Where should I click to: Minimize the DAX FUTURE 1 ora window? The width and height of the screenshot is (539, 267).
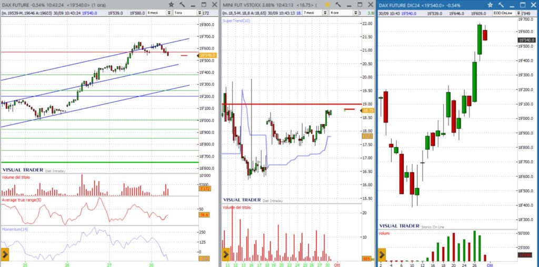coord(193,5)
